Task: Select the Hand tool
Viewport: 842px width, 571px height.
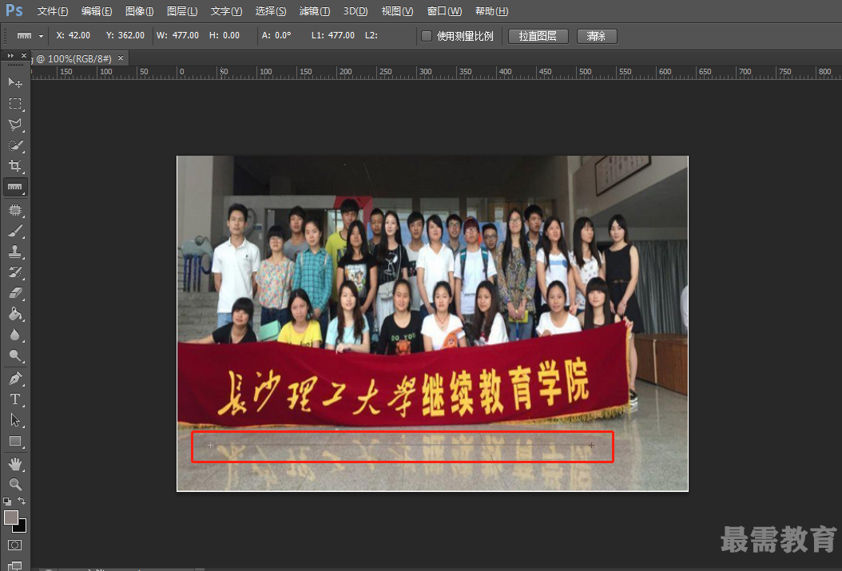Action: click(15, 464)
